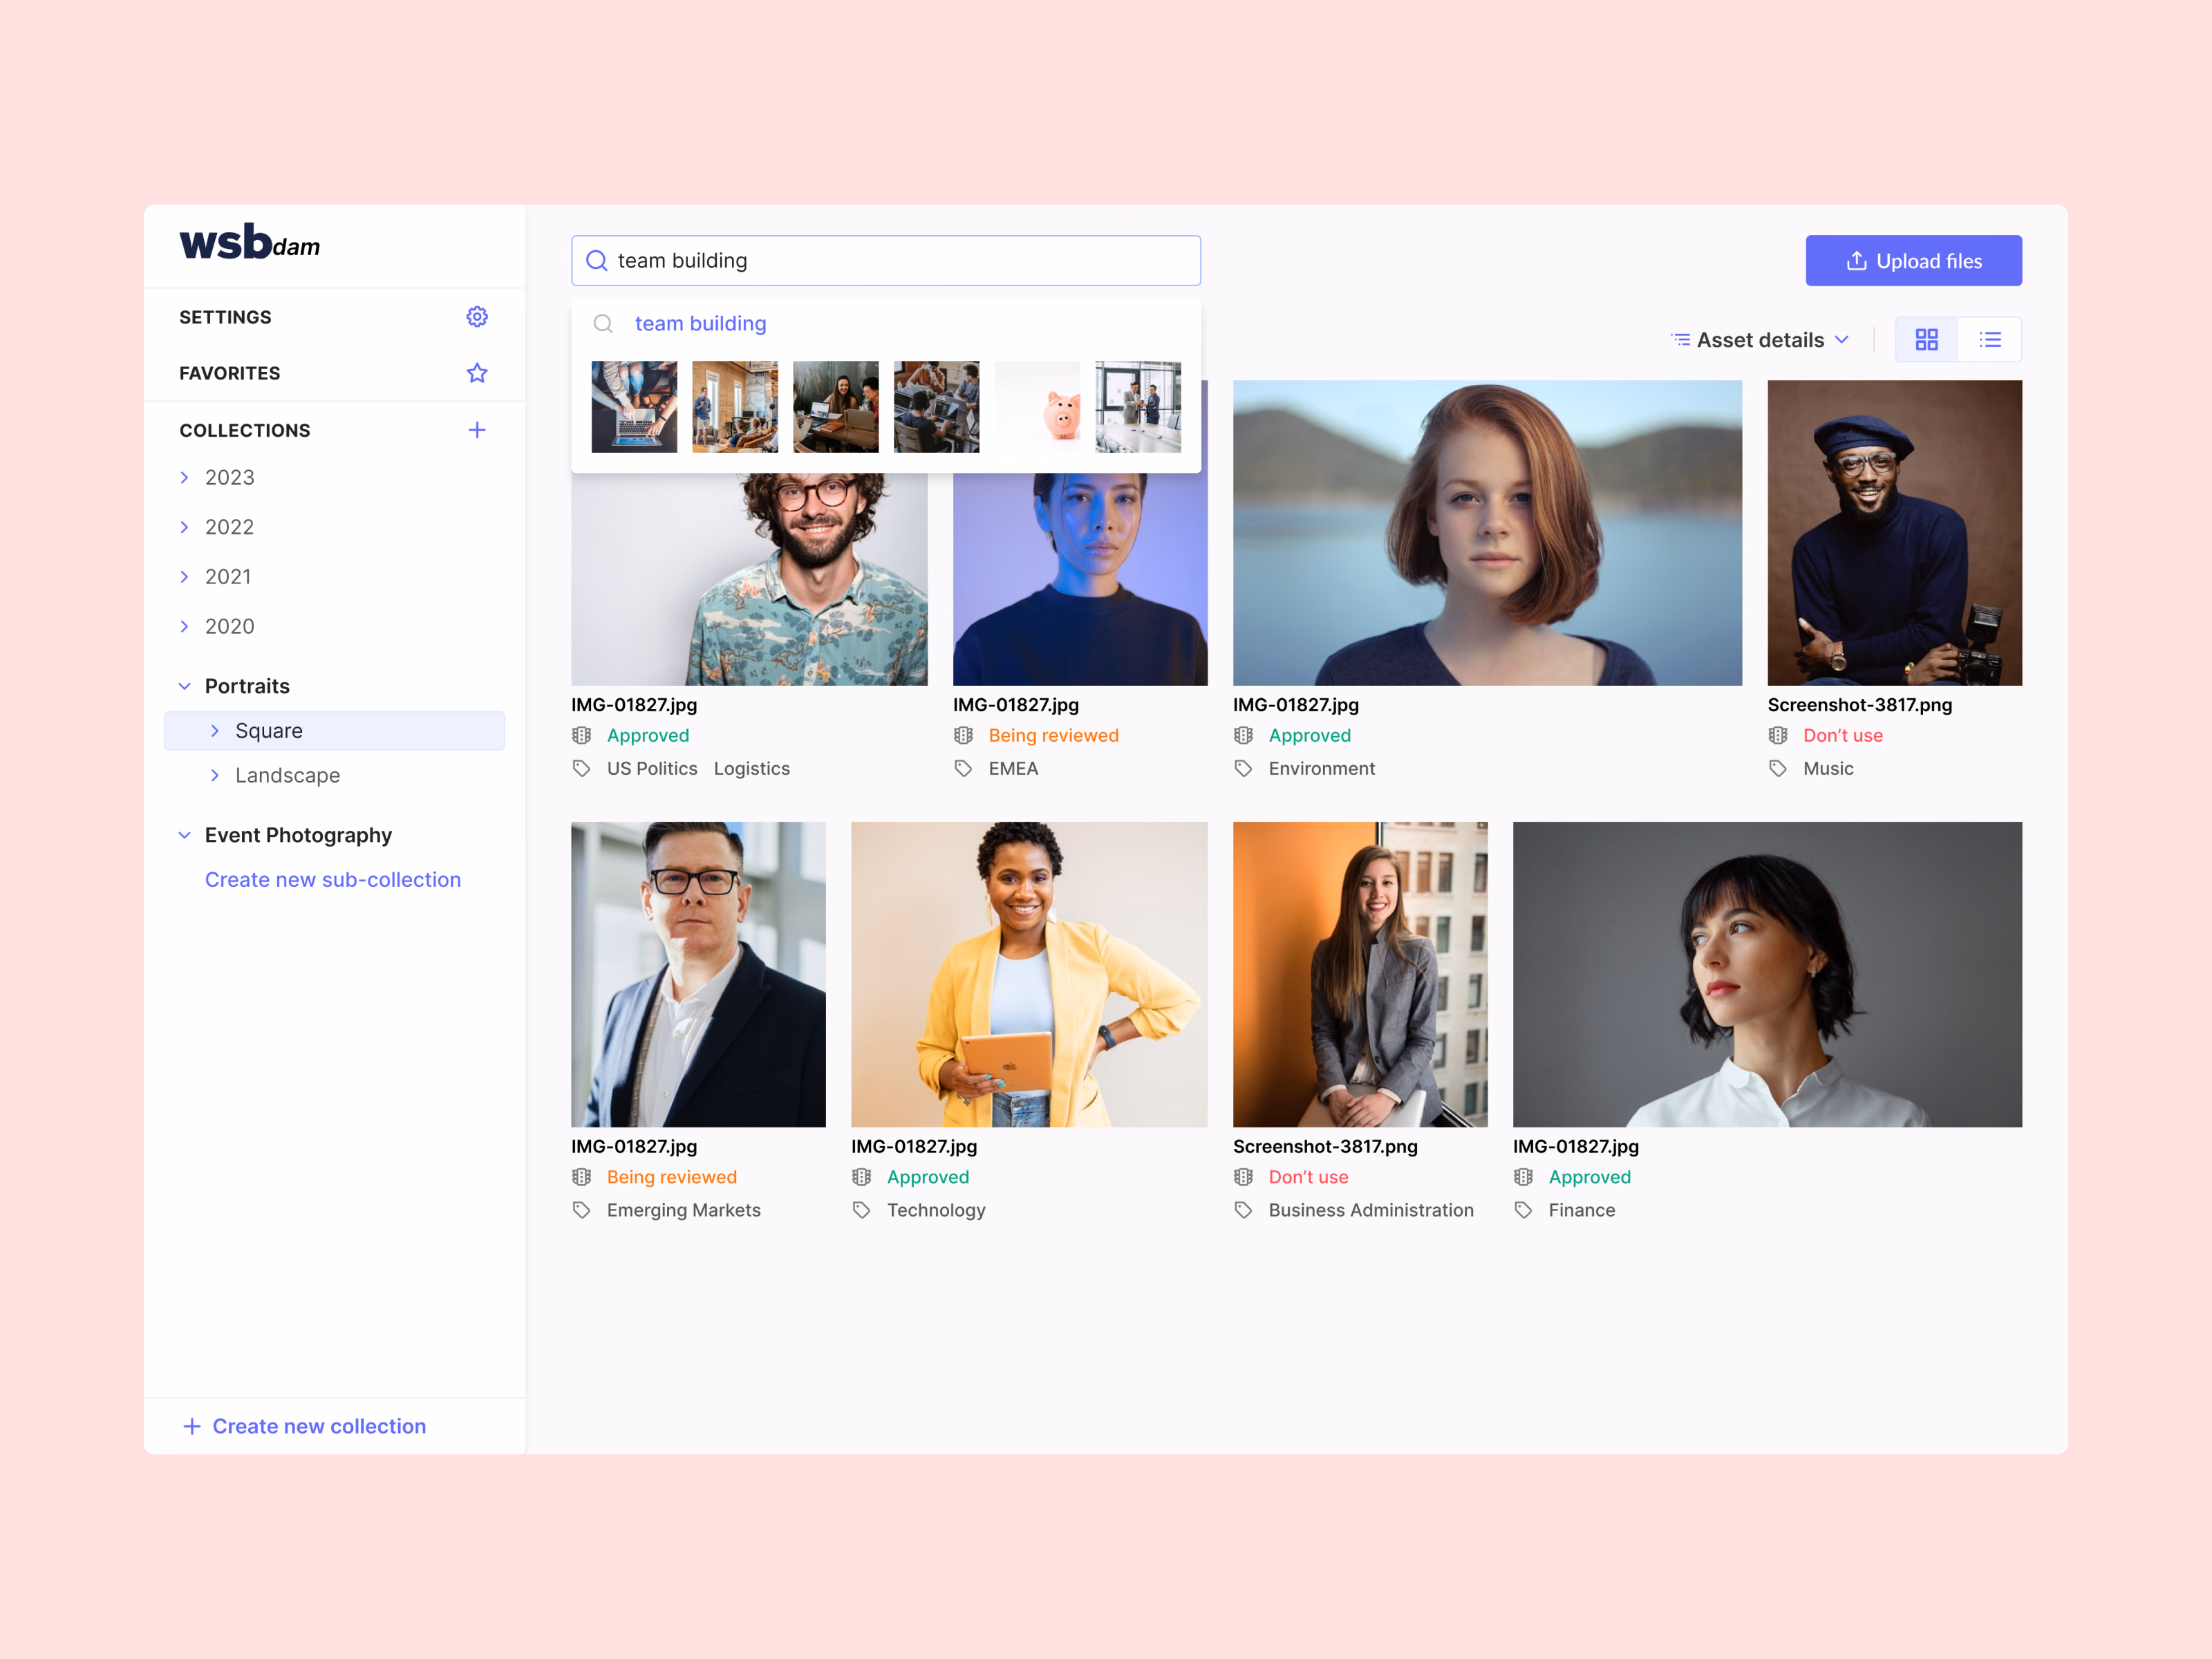Click the EMEA tag
This screenshot has height=1659, width=2212.
tap(1013, 768)
